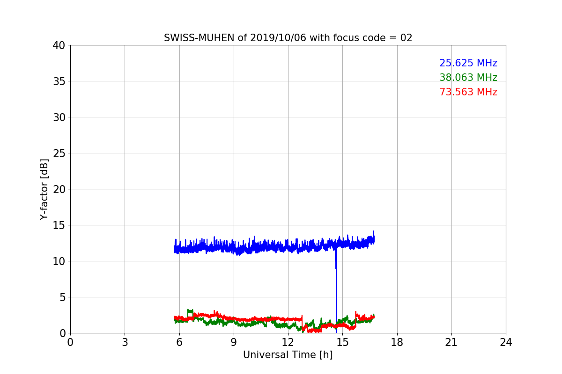Screen dimensions: 562x374
Task: Select the 73.563 MHz legend label
Action: pyautogui.click(x=468, y=92)
